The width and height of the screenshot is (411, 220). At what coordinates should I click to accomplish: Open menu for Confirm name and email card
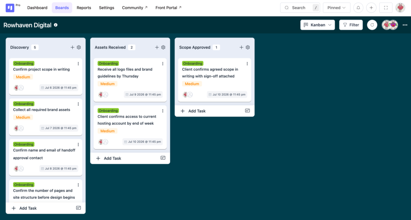point(78,144)
